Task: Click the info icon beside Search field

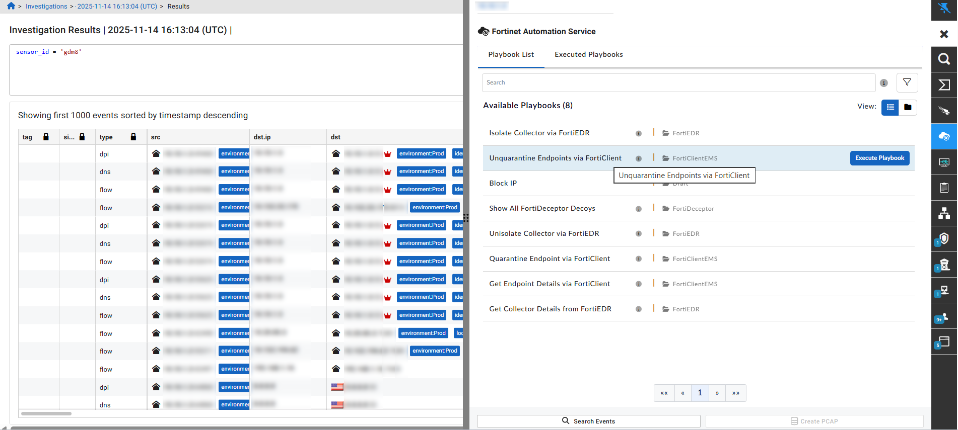Action: tap(884, 83)
